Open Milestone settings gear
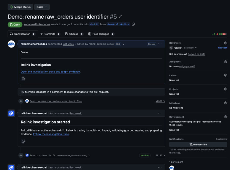This screenshot has height=170, width=230. [226, 103]
